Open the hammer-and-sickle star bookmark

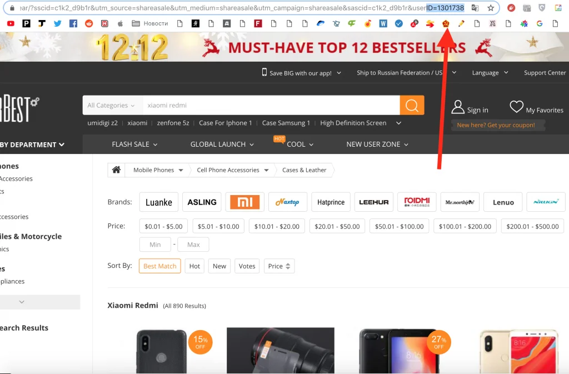pos(446,23)
